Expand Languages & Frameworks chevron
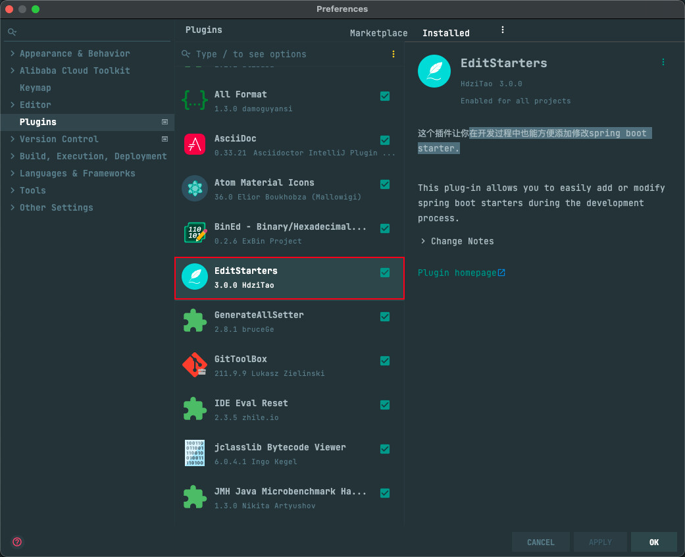Viewport: 685px width, 557px height. click(x=13, y=173)
